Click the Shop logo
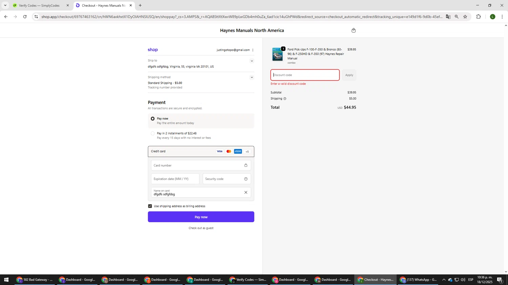The height and width of the screenshot is (285, 508). click(x=153, y=50)
